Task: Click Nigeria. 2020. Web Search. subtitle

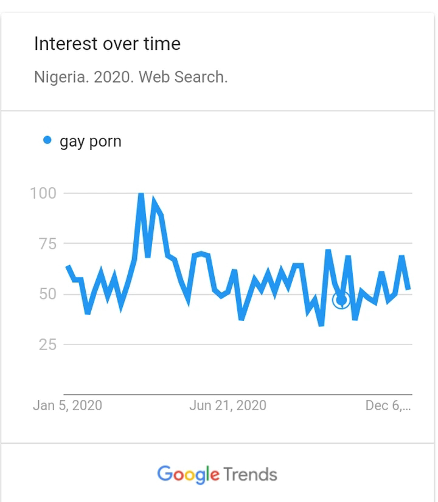Action: pos(131,77)
